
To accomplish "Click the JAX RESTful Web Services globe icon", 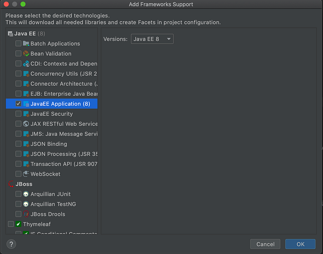I will (x=26, y=124).
